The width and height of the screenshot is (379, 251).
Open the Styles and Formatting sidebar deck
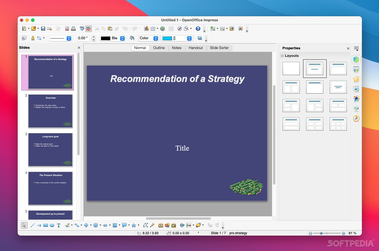pos(356,99)
